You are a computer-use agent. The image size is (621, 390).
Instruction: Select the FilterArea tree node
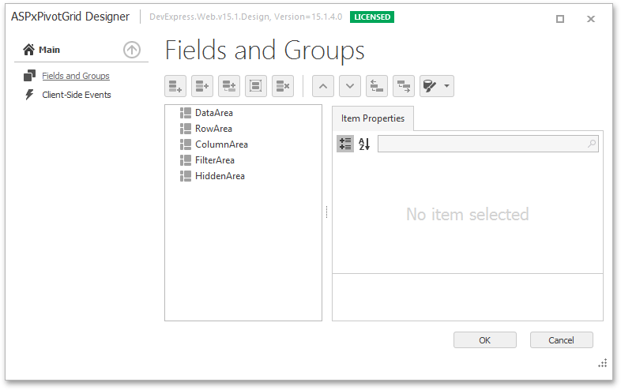(x=215, y=160)
